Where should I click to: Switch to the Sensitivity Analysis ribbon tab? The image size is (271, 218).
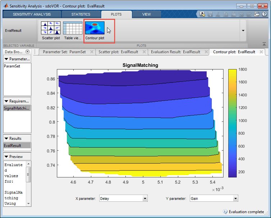[x=32, y=14]
